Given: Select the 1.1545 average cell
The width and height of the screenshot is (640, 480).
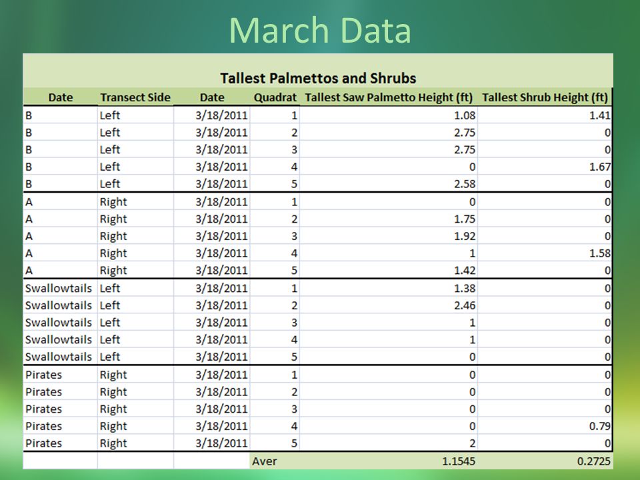Looking at the screenshot, I should coord(389,461).
